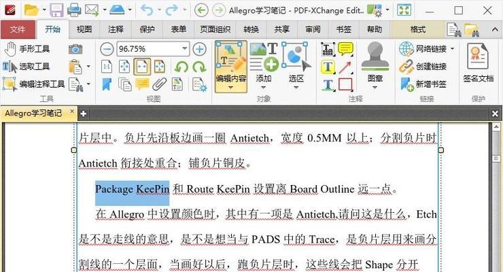
Task: Open the Edit Content dropdown arrow
Action: coord(230,88)
